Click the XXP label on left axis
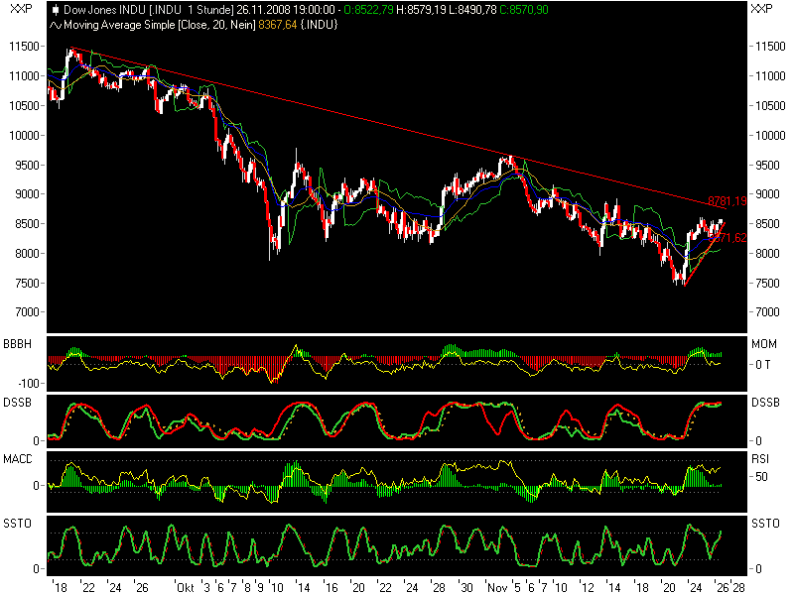The width and height of the screenshot is (794, 595). point(21,9)
